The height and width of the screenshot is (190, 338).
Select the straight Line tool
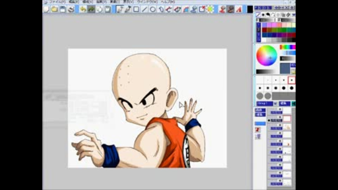144,9
